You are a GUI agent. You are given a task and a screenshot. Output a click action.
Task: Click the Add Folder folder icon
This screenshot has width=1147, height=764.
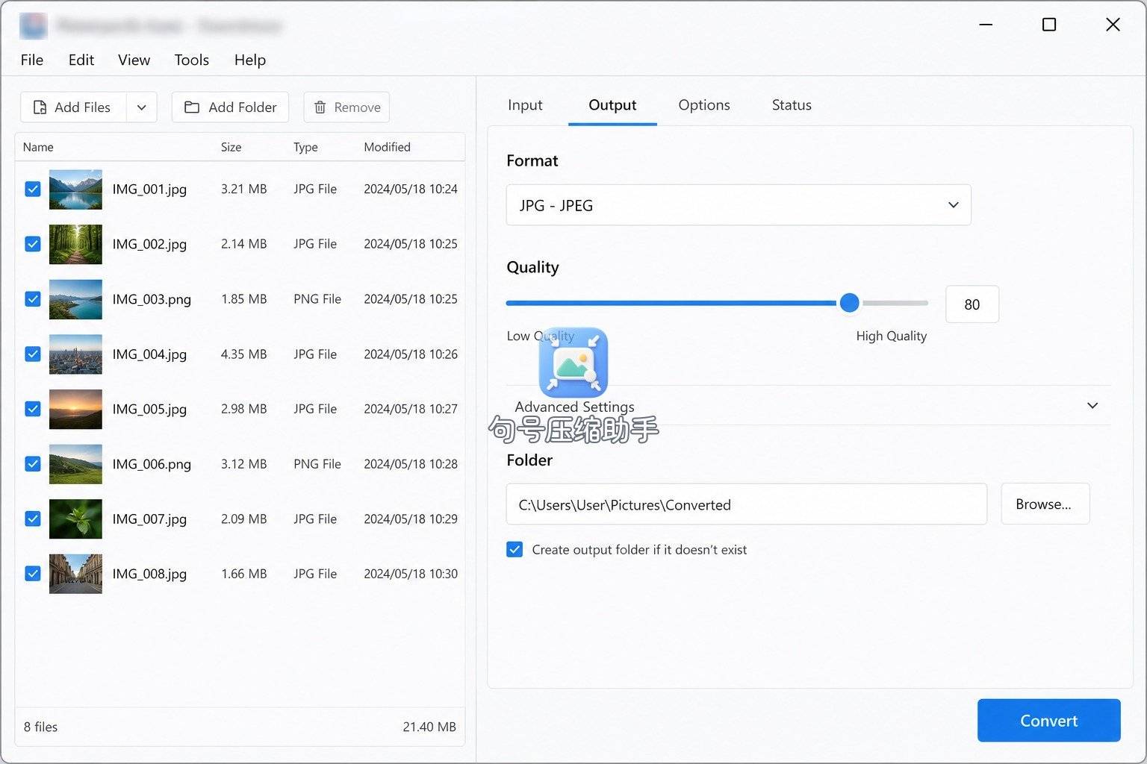[x=192, y=107]
